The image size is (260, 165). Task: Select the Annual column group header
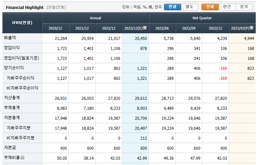coord(95,18)
